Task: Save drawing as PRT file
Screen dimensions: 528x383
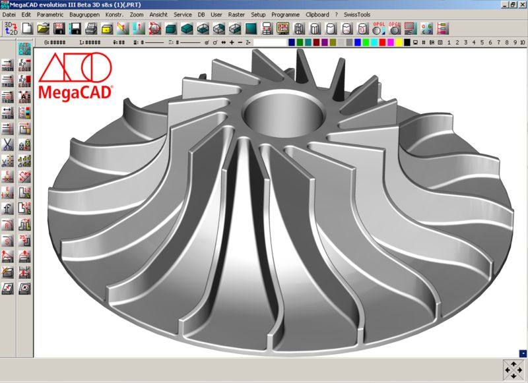Action: coord(59,28)
